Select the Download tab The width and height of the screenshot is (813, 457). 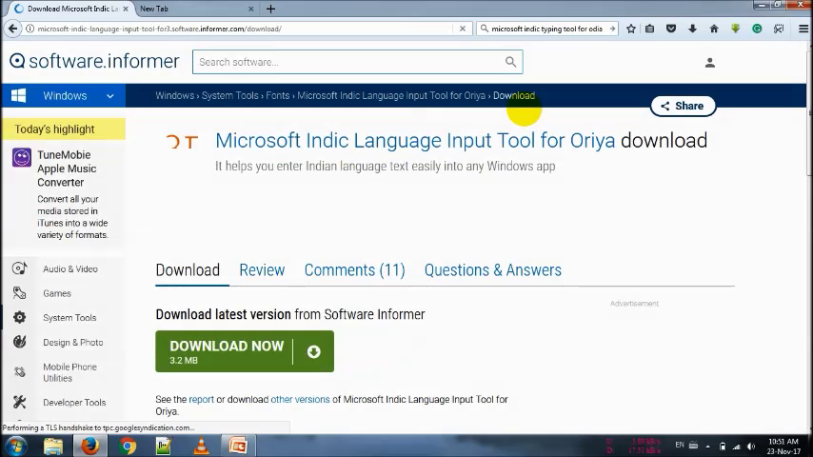pyautogui.click(x=188, y=269)
